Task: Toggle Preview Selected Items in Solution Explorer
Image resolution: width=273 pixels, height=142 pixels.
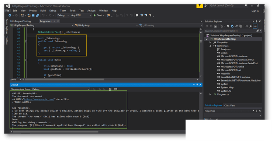Action: click(x=255, y=26)
